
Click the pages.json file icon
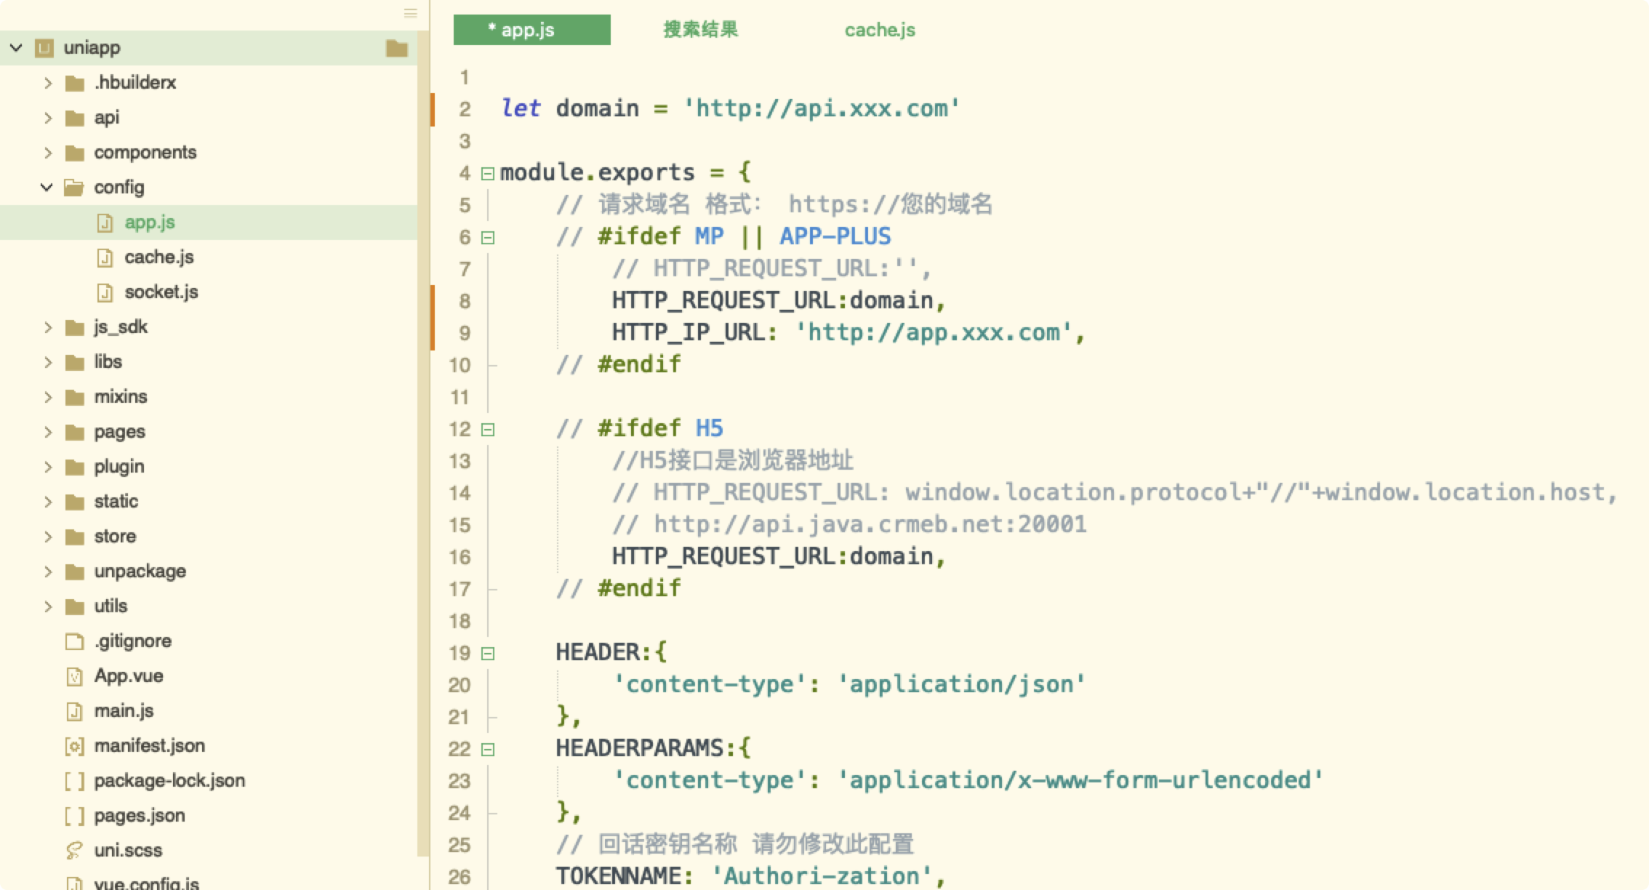pos(75,815)
